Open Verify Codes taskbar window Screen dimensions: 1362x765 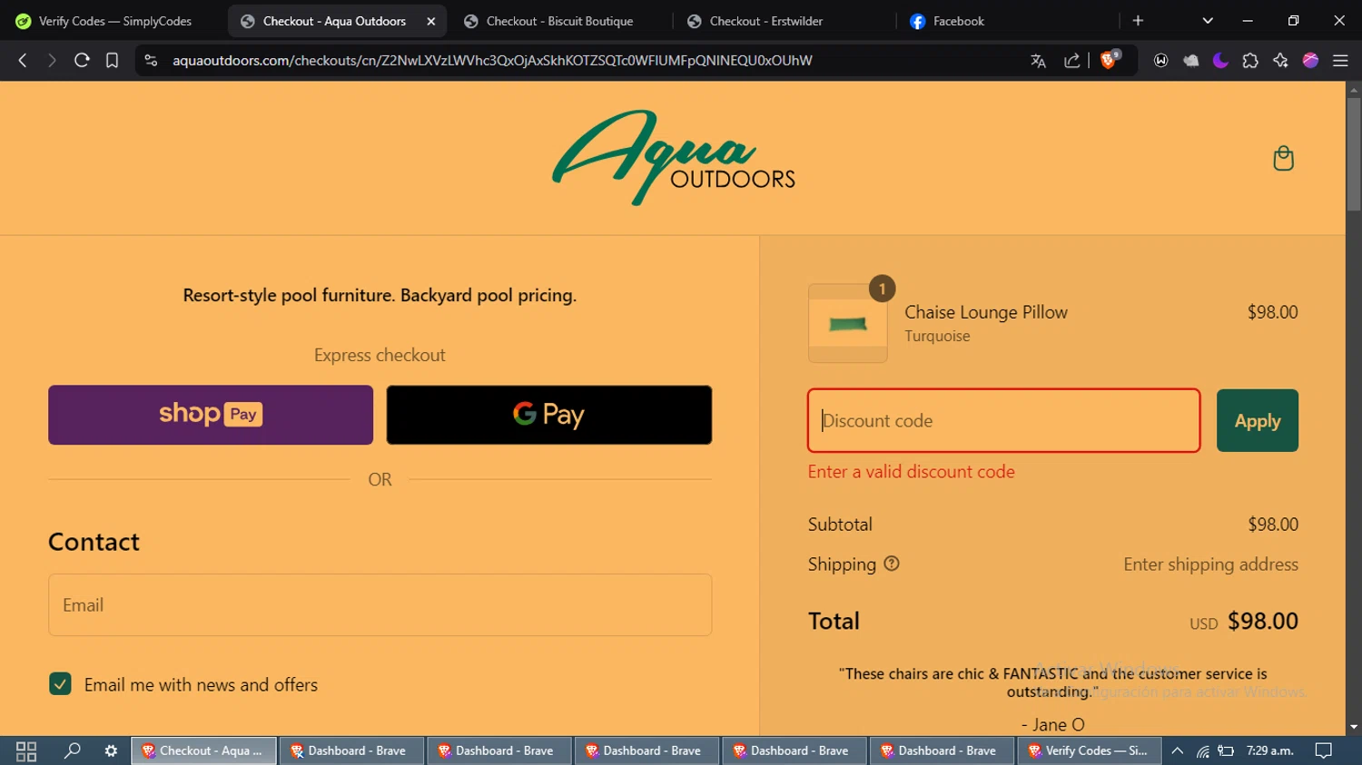(x=1090, y=750)
